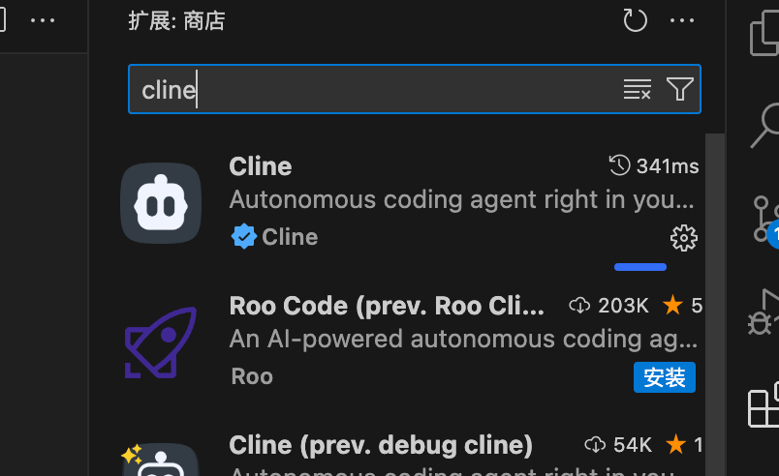Image resolution: width=779 pixels, height=476 pixels.
Task: Click the verified Cline publisher badge
Action: pyautogui.click(x=243, y=236)
